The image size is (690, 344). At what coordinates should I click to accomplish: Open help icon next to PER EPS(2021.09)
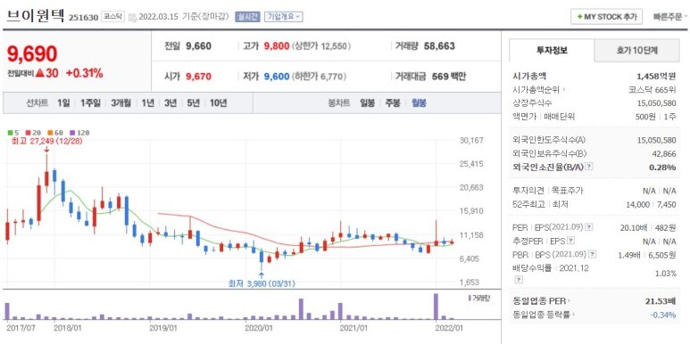[x=589, y=227]
